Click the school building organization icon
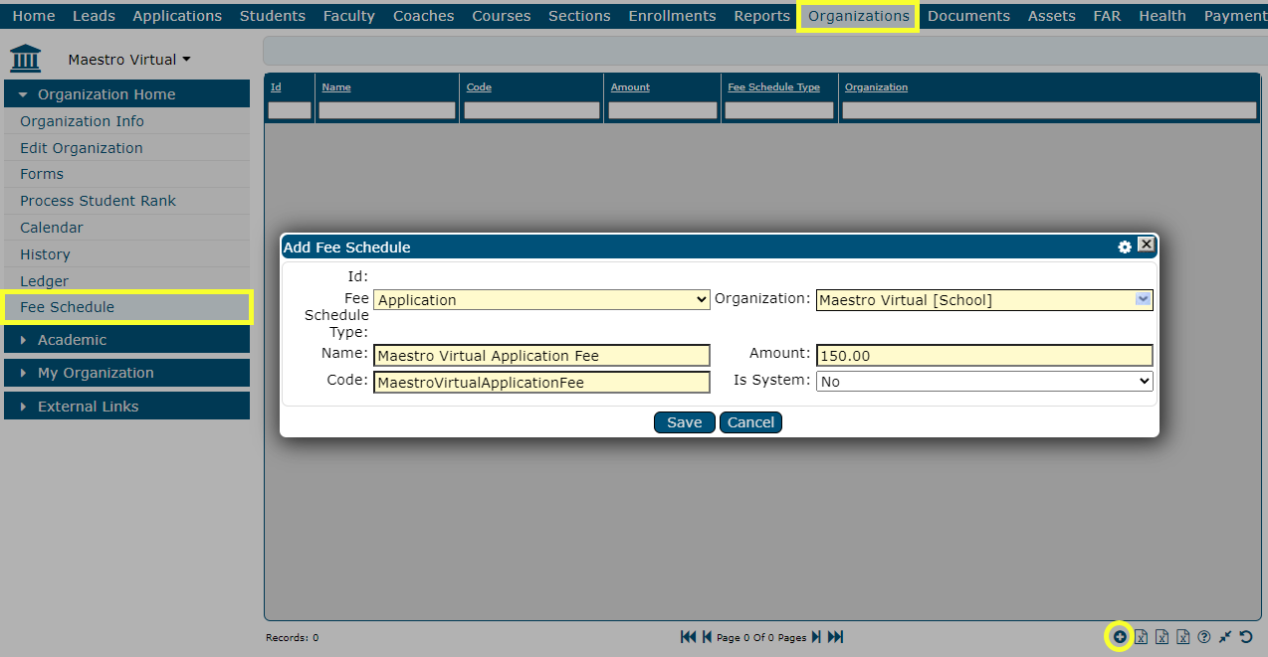 (26, 59)
